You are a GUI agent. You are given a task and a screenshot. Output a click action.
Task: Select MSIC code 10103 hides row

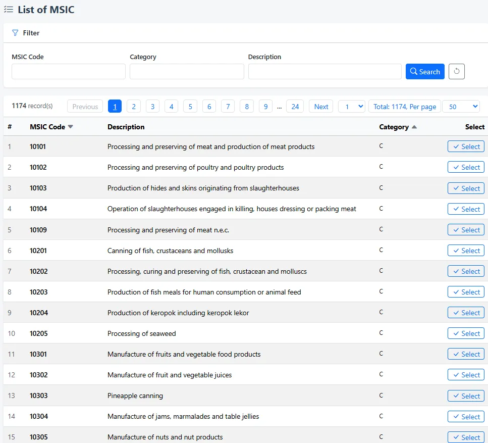tap(466, 188)
